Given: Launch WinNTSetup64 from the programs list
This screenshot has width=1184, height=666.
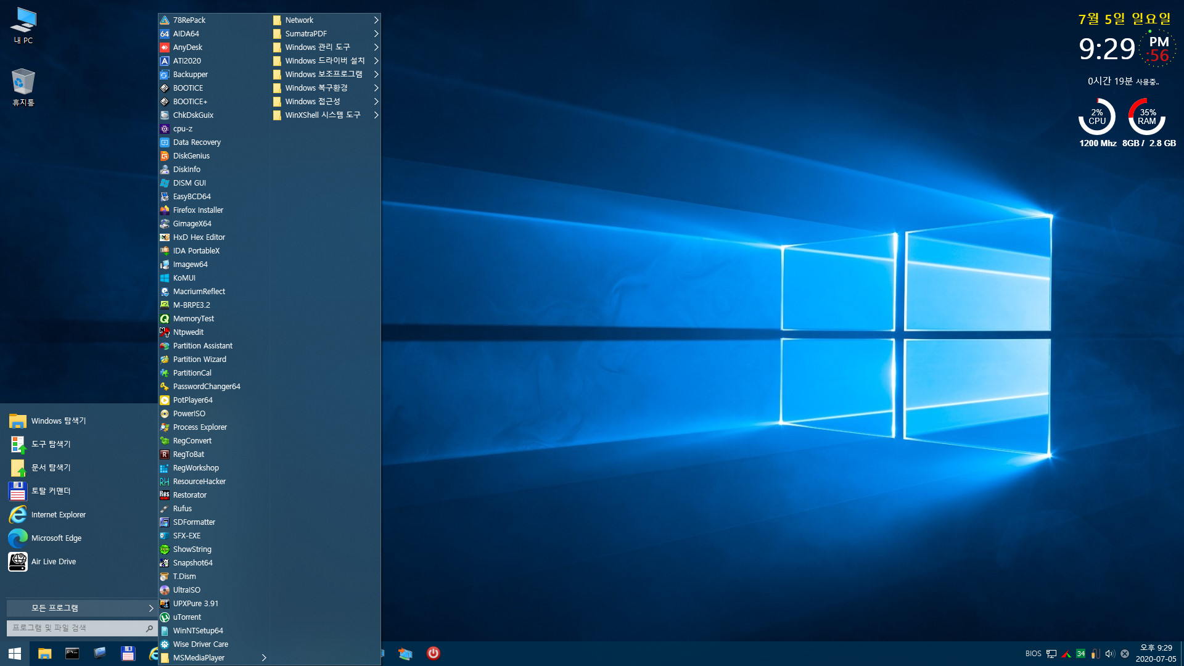Looking at the screenshot, I should pos(213,631).
